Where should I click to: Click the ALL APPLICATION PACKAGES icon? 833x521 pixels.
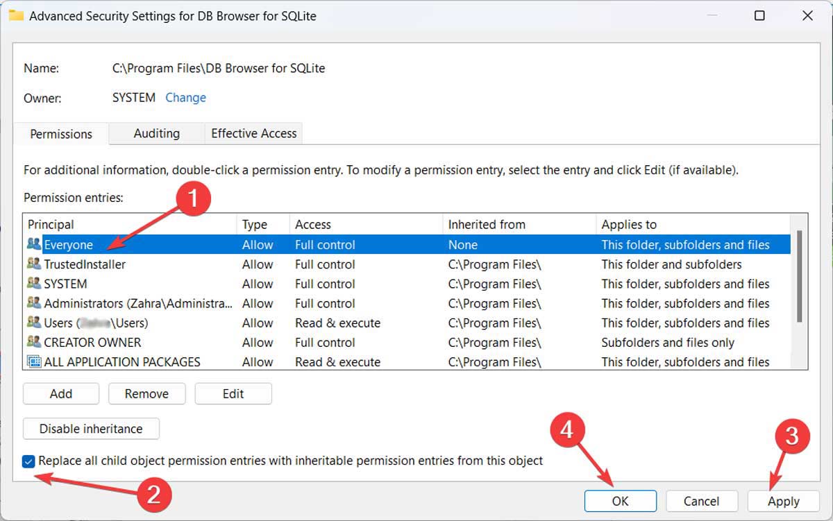(34, 361)
